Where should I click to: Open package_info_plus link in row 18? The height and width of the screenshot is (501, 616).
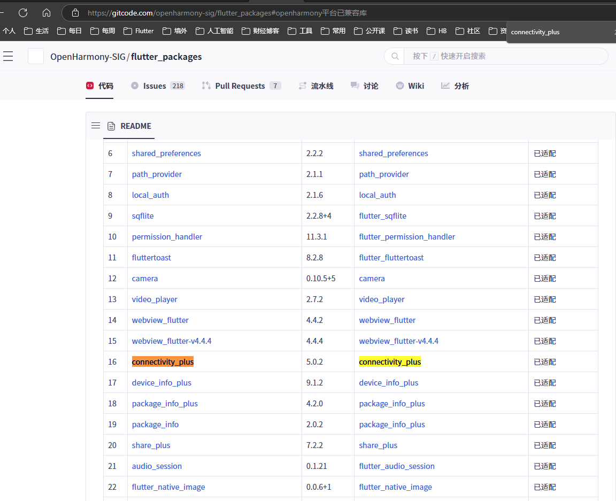point(165,403)
